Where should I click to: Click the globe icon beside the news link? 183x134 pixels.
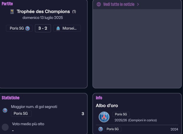click(x=99, y=4)
